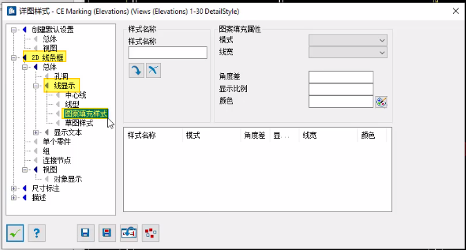Click the blue curved arrow add-style button
The image size is (466, 250).
(136, 70)
